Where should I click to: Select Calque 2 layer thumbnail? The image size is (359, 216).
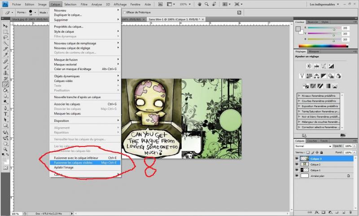click(304, 164)
